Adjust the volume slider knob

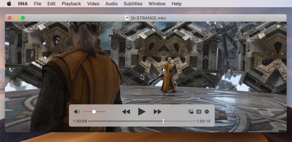[94, 112]
